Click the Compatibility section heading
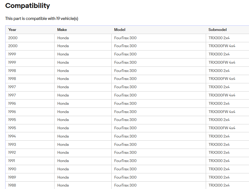The image size is (249, 189). [28, 6]
